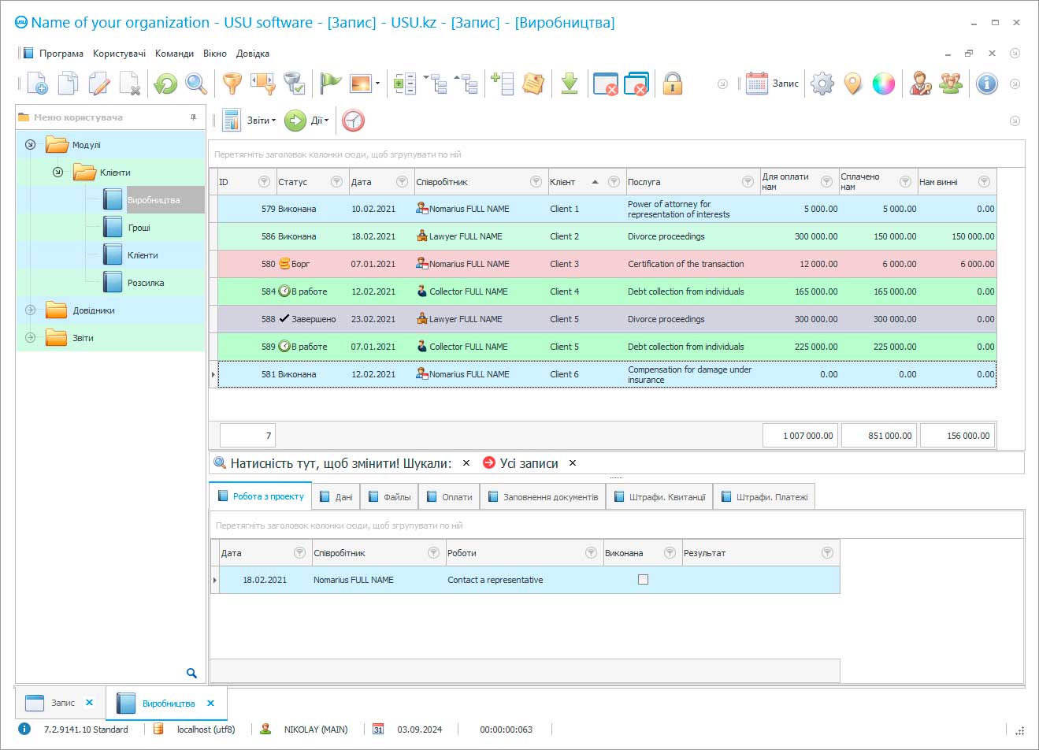The height and width of the screenshot is (750, 1039).
Task: Switch to the Файлы tab
Action: (389, 497)
